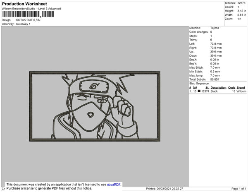Select the Colors value 1
The width and height of the screenshot is (248, 192).
click(x=238, y=7)
